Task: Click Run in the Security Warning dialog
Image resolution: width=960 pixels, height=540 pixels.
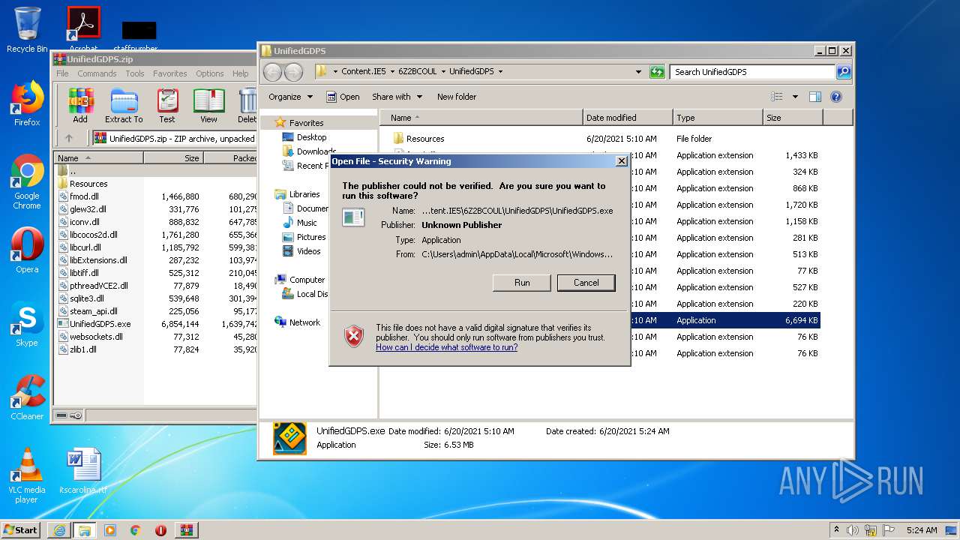Action: coord(522,283)
